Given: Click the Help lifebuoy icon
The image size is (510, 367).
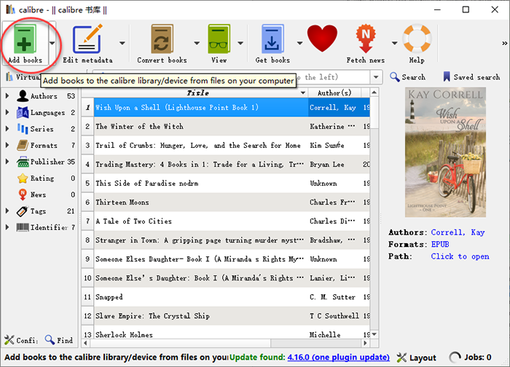Looking at the screenshot, I should tap(417, 39).
